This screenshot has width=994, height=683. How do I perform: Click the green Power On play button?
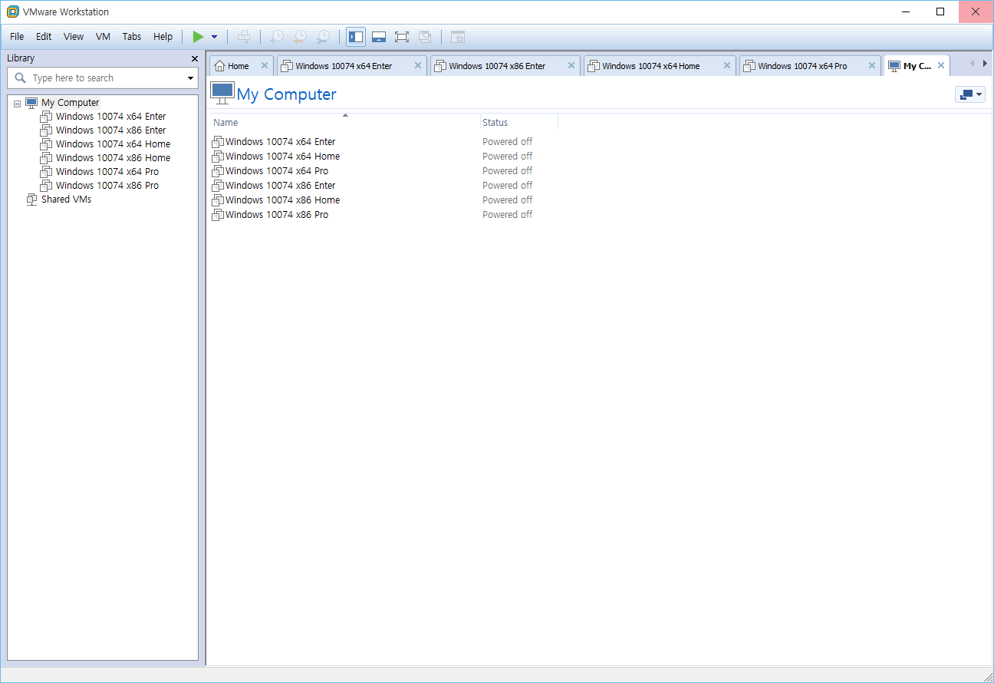point(198,37)
